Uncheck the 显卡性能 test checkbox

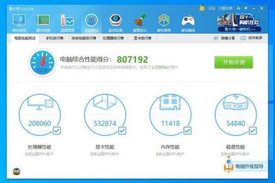(122, 131)
